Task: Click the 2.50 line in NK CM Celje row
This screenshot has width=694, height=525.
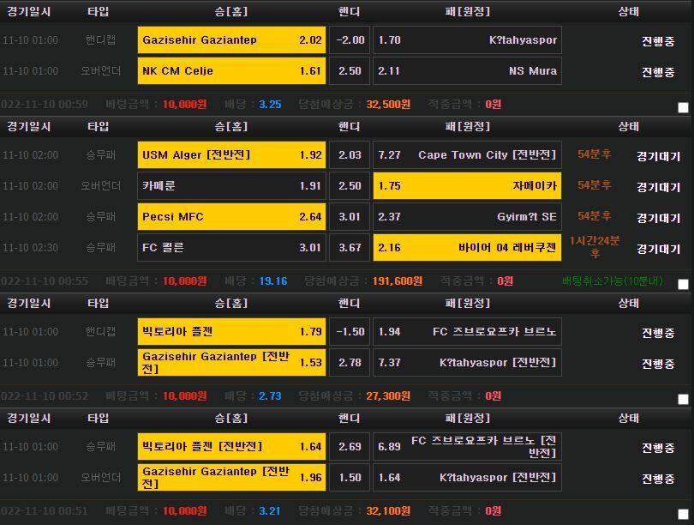Action: click(x=350, y=71)
